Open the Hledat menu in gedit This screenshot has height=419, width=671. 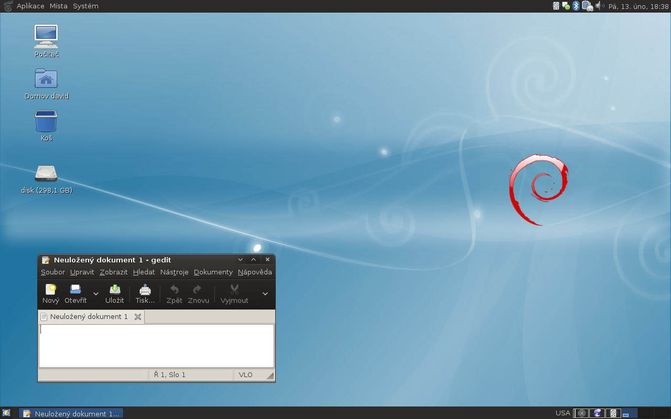(x=144, y=272)
